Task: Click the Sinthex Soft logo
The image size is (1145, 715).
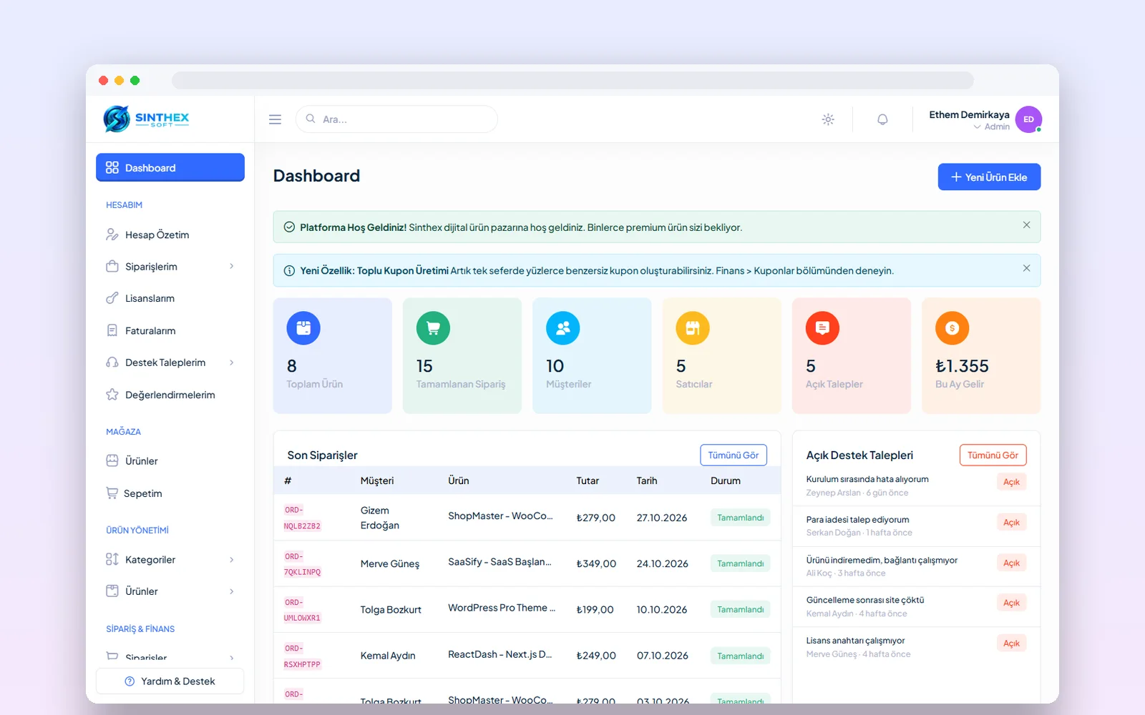Action: pyautogui.click(x=147, y=119)
